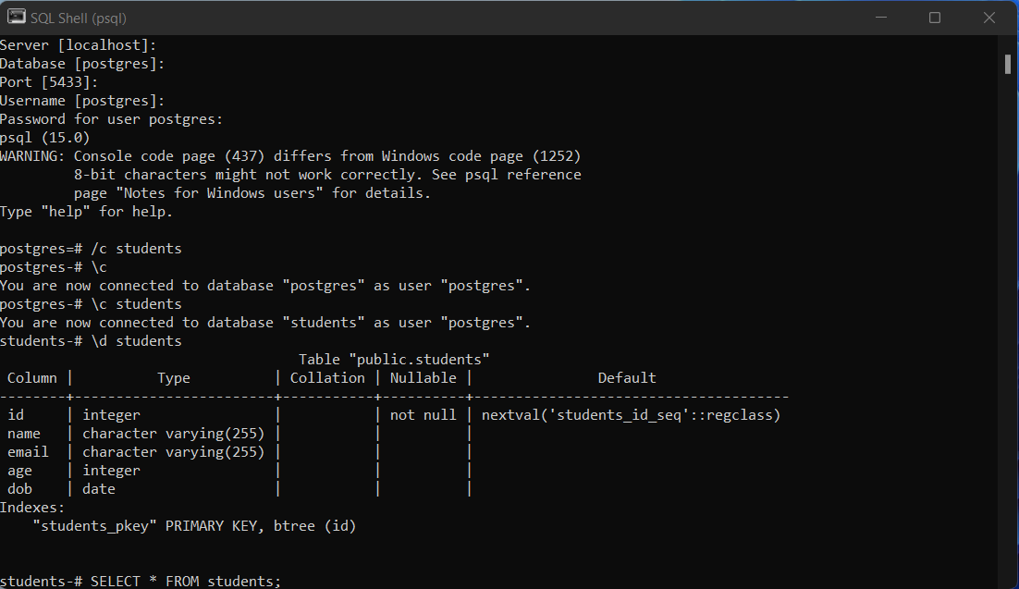Click the WARNING console code page line
Viewport: 1019px width, 589px height.
290,155
